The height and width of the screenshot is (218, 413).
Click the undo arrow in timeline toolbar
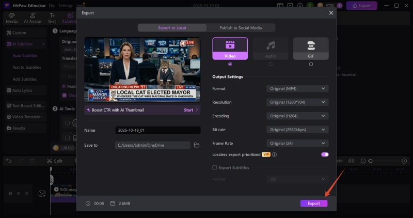[9, 161]
